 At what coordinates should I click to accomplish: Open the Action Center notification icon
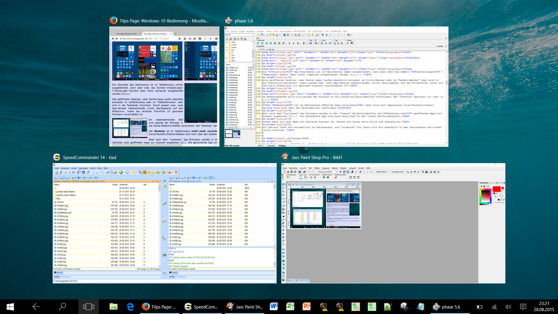click(523, 307)
